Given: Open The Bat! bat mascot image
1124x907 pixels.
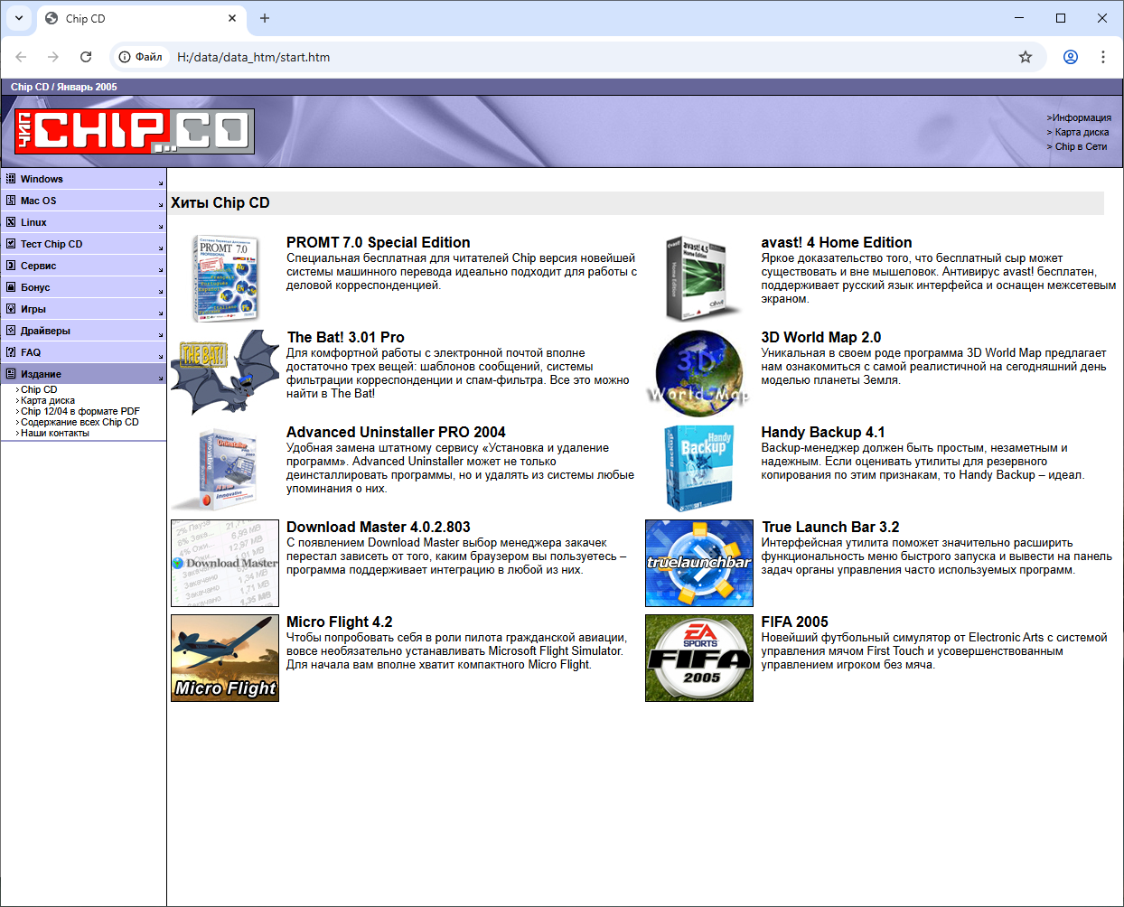Looking at the screenshot, I should (225, 372).
